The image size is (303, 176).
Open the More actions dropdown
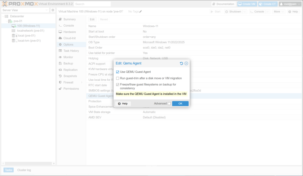pos(279,12)
